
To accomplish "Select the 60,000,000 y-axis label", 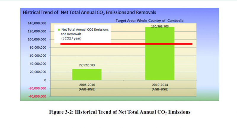I will pos(36,56).
